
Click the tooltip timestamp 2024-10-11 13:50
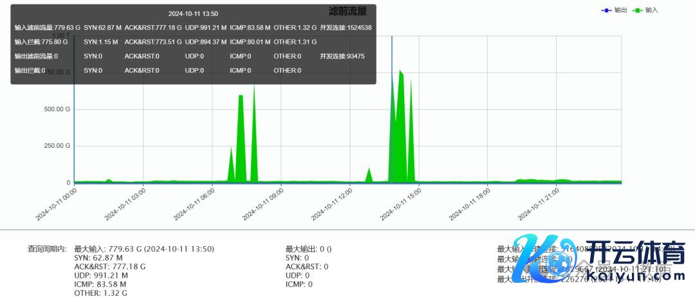coord(193,14)
